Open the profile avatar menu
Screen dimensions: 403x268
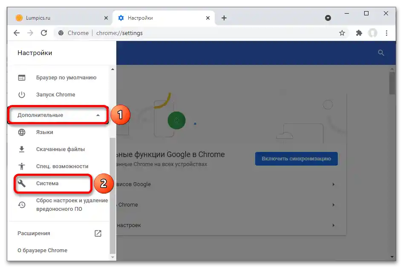372,33
